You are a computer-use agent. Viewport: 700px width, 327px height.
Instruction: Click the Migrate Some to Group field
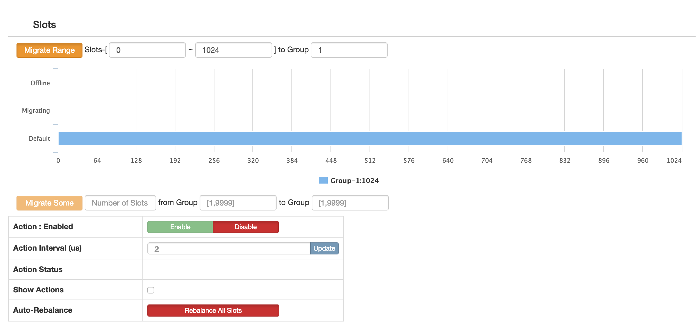pyautogui.click(x=350, y=203)
